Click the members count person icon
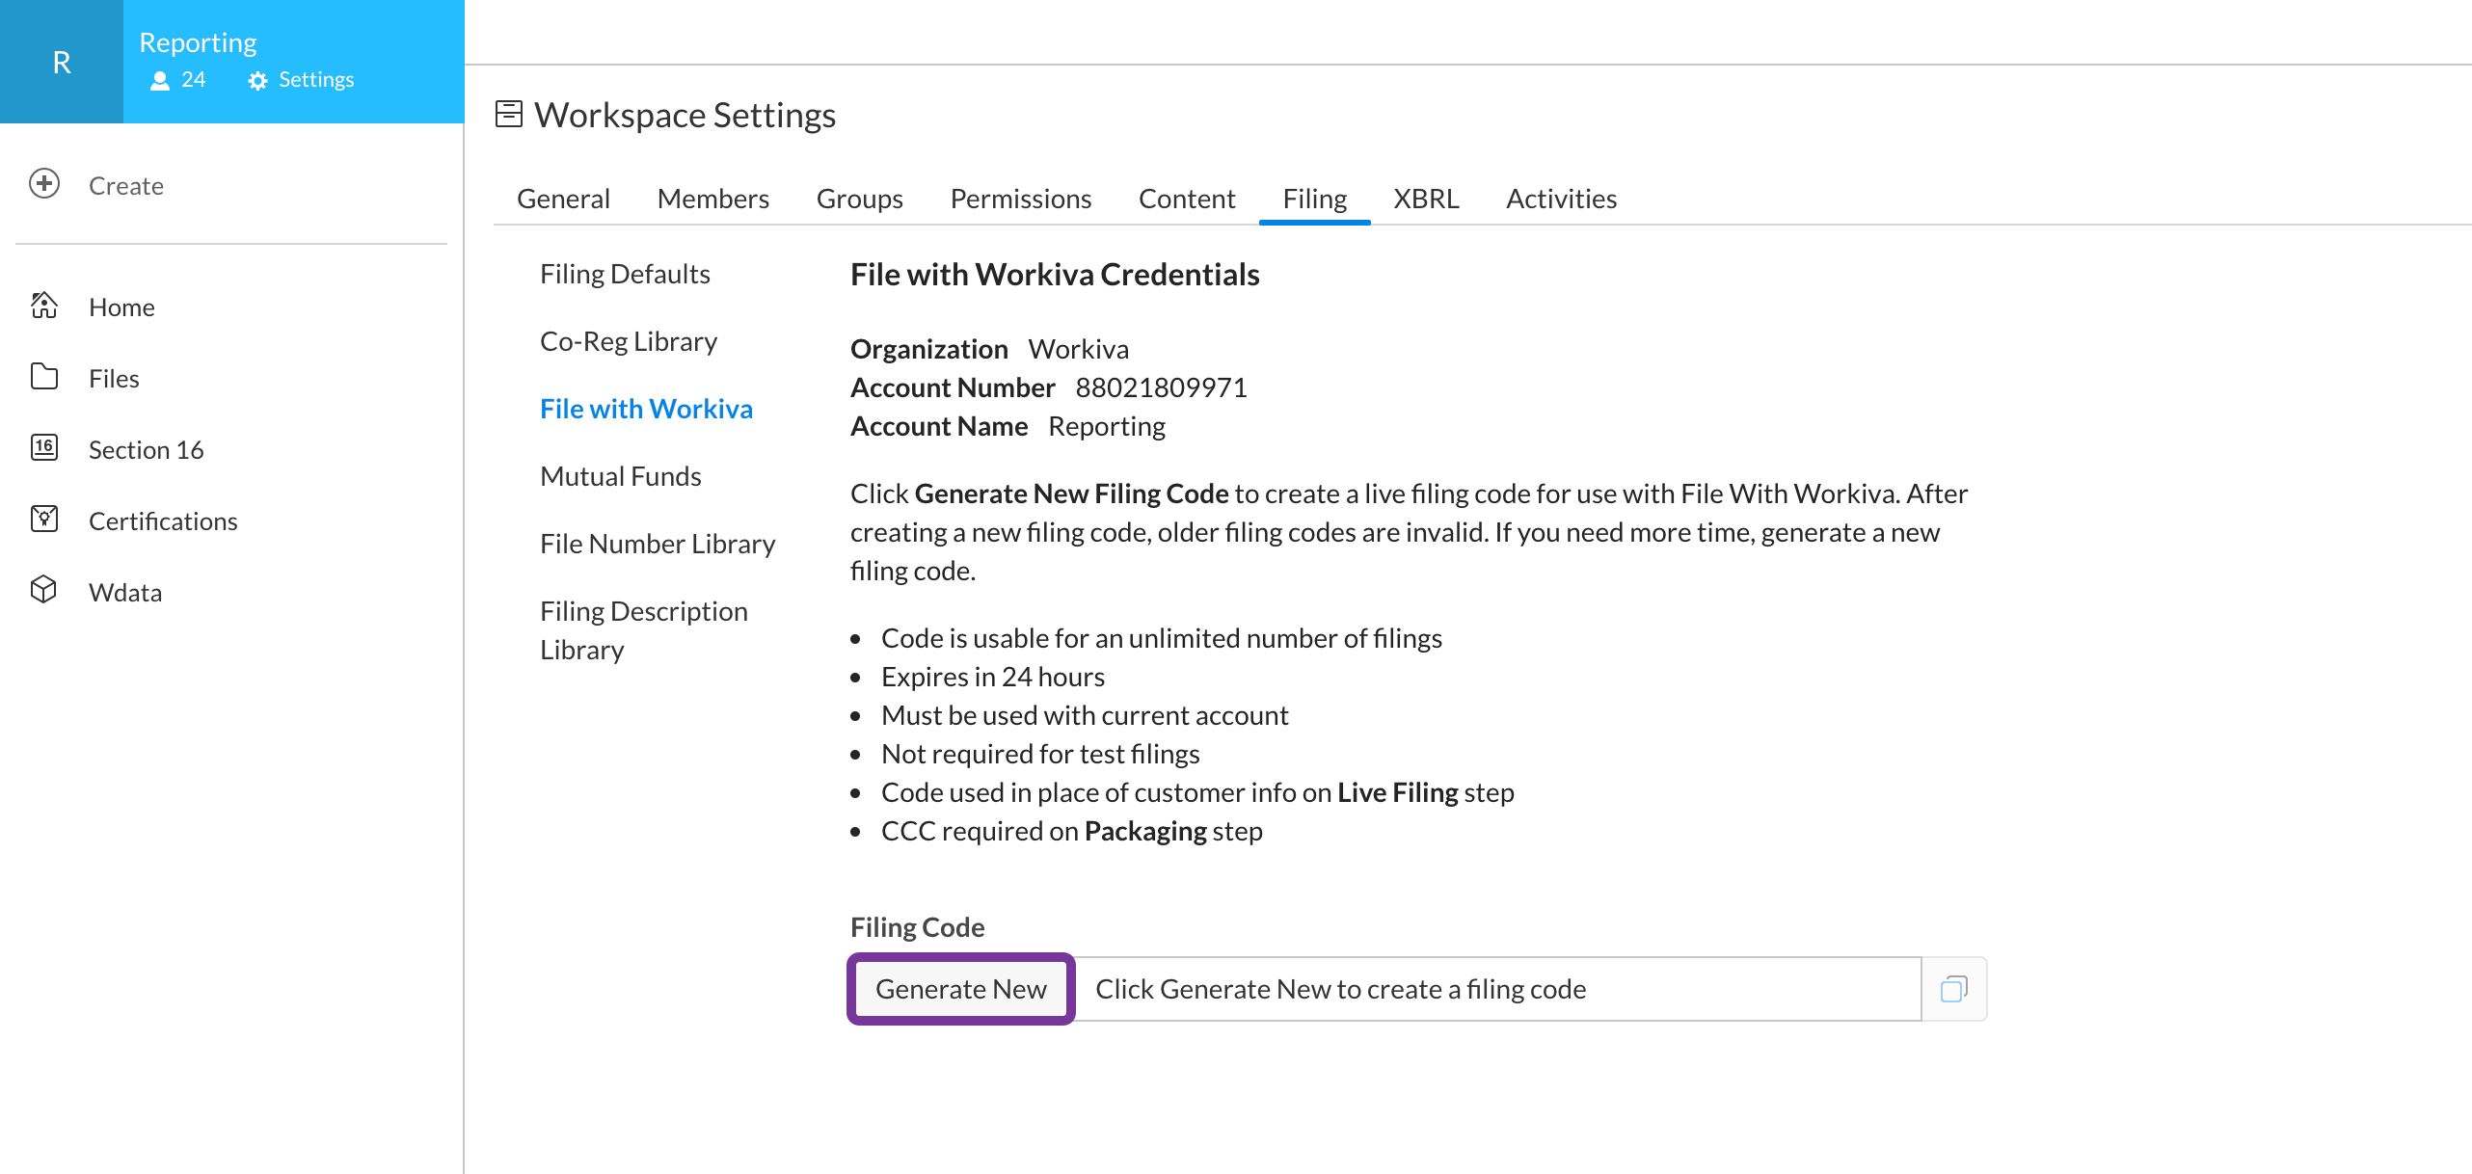Screen dimensions: 2472x1174 pyautogui.click(x=160, y=81)
